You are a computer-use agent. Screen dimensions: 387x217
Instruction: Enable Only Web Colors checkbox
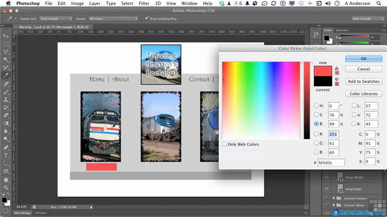(x=224, y=144)
